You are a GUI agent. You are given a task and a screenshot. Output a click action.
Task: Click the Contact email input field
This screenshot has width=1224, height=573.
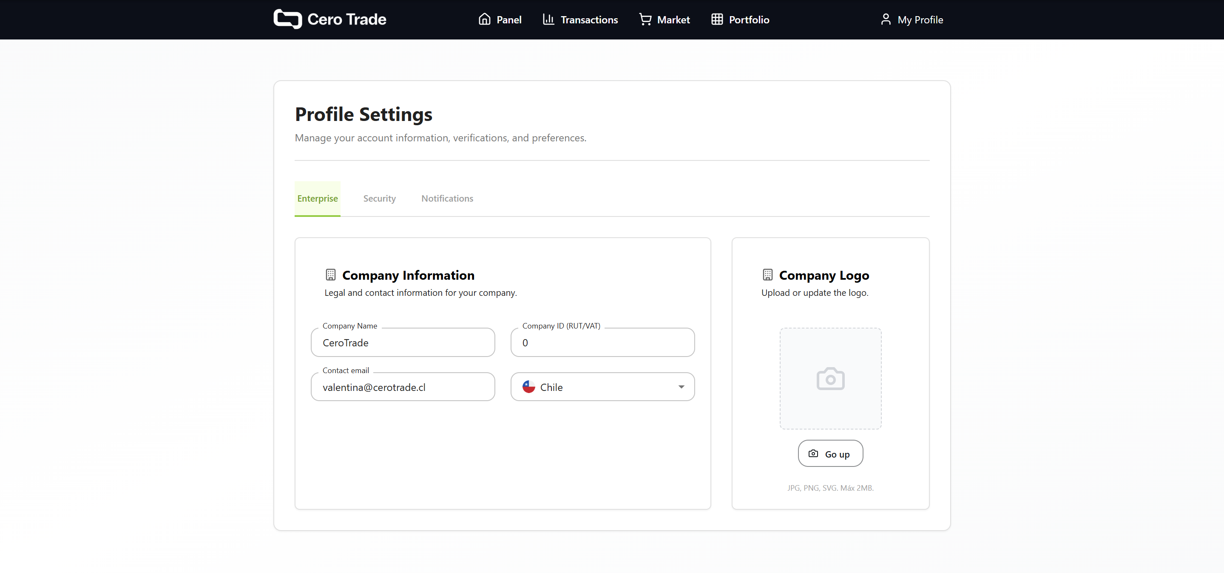click(x=403, y=387)
